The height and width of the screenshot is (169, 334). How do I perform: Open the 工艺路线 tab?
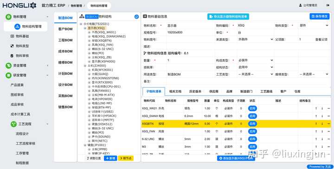tap(266, 91)
